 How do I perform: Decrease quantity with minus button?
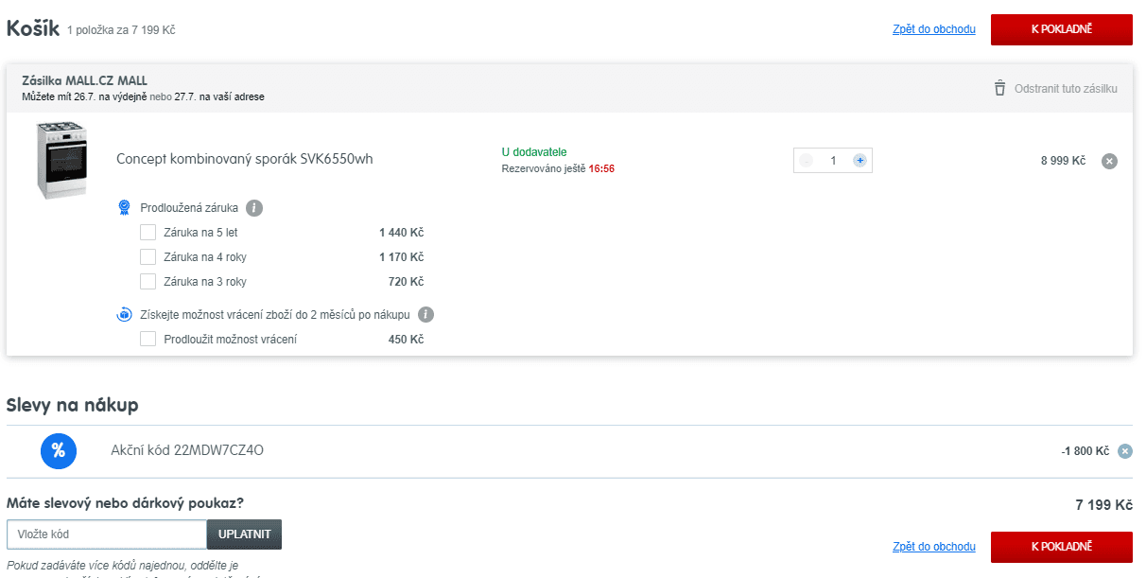click(806, 161)
